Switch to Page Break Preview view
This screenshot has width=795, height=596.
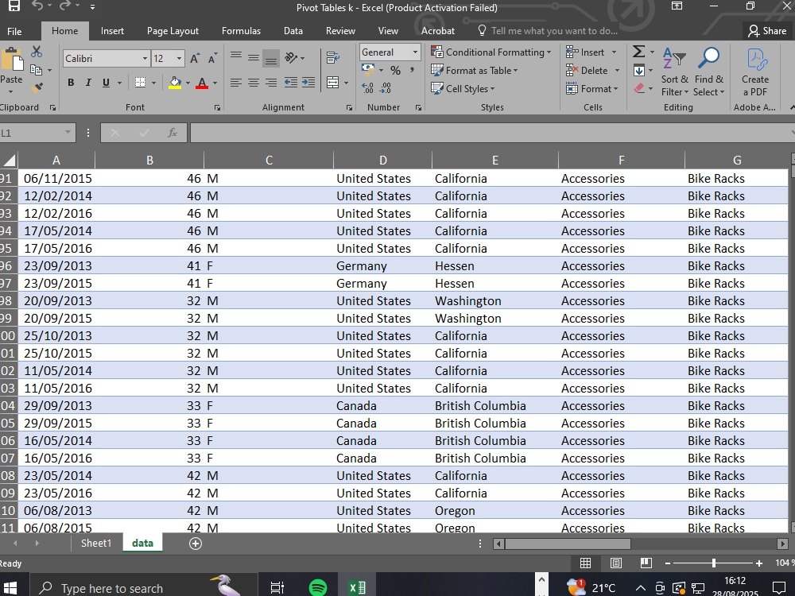646,563
